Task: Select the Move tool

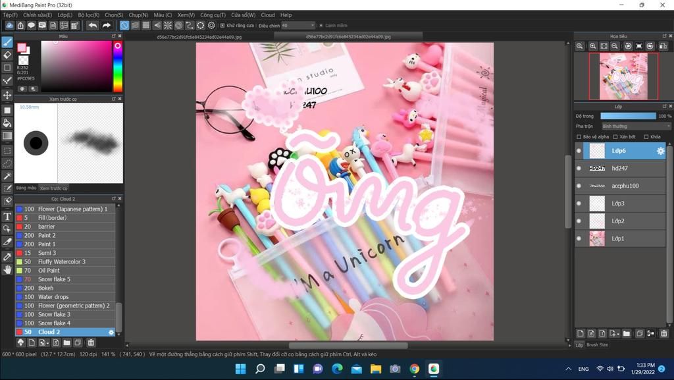Action: tap(7, 95)
